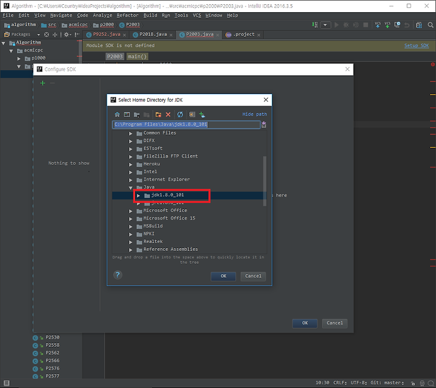The width and height of the screenshot is (436, 388).
Task: Open gear settings in Packages panel
Action: (67, 35)
